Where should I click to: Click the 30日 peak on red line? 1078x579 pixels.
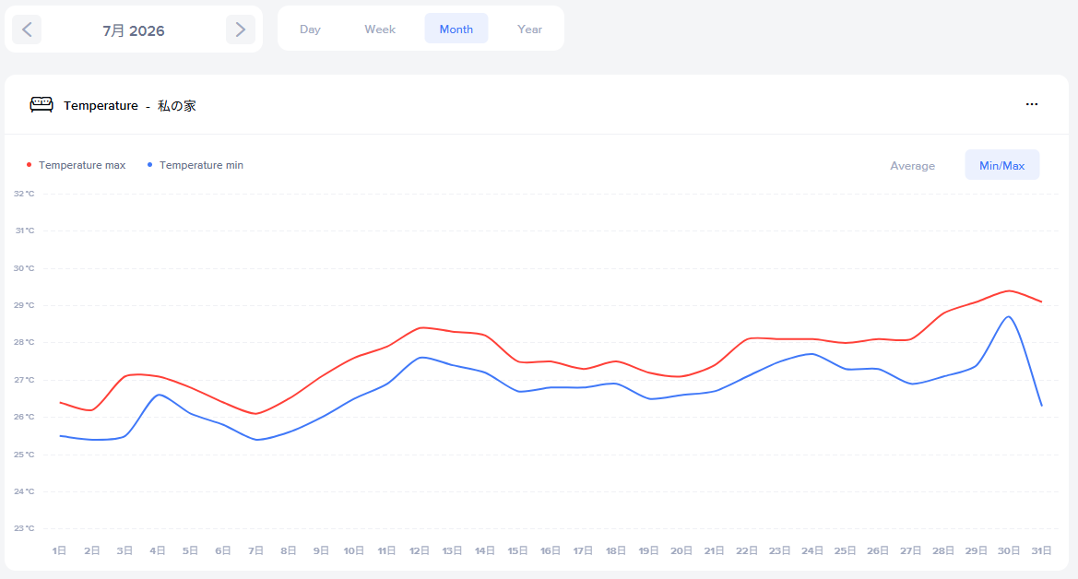tap(1009, 290)
